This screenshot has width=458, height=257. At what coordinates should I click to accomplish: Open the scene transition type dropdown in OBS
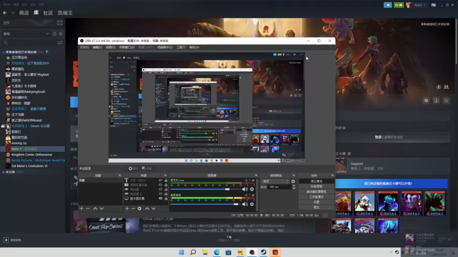pos(275,181)
